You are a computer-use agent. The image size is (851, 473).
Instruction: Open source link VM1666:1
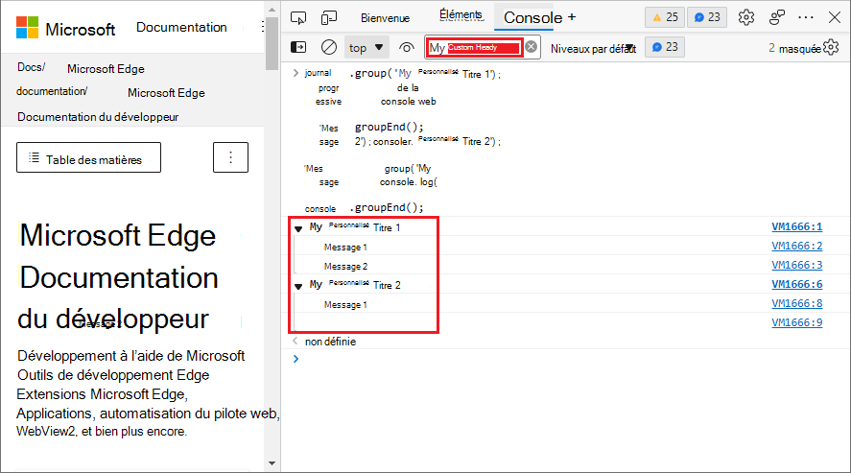tap(796, 226)
